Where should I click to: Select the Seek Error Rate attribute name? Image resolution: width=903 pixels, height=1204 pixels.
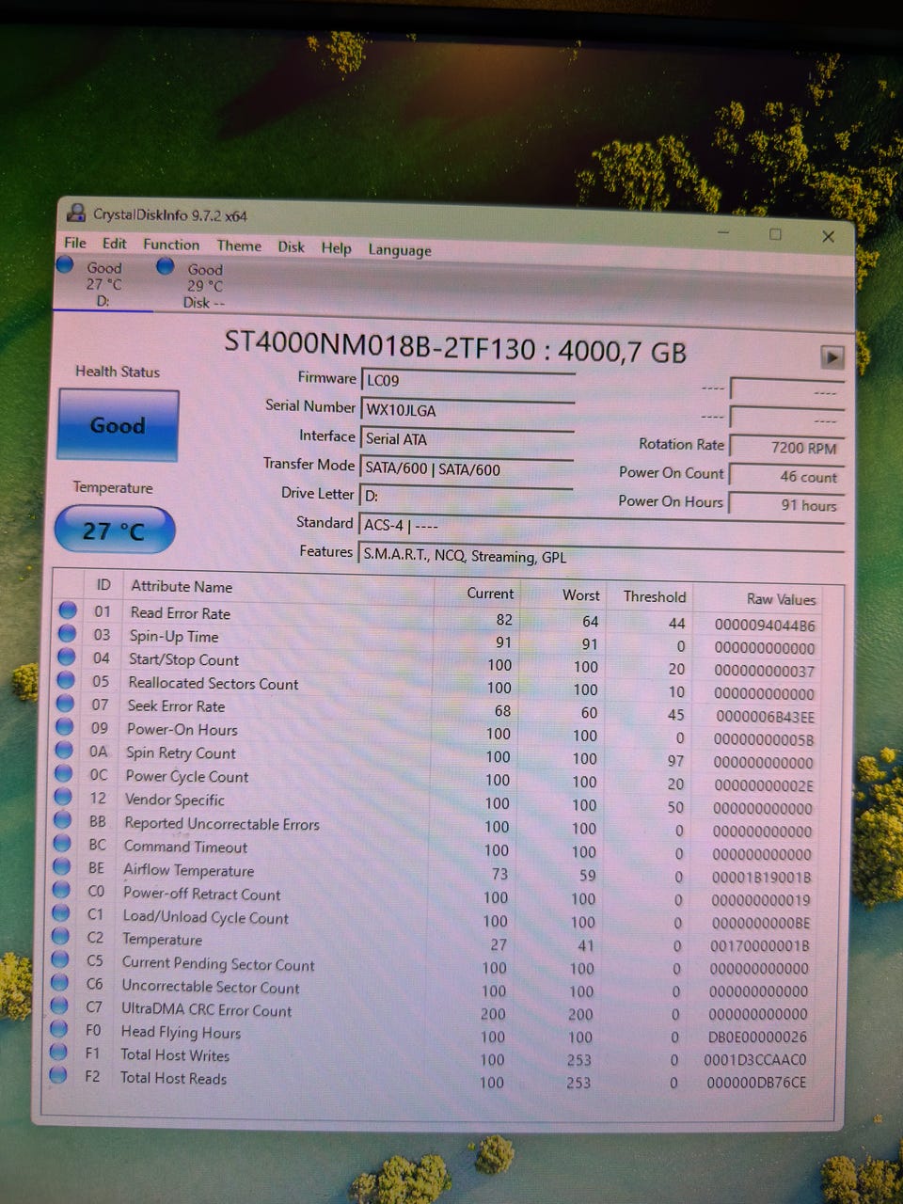176,706
